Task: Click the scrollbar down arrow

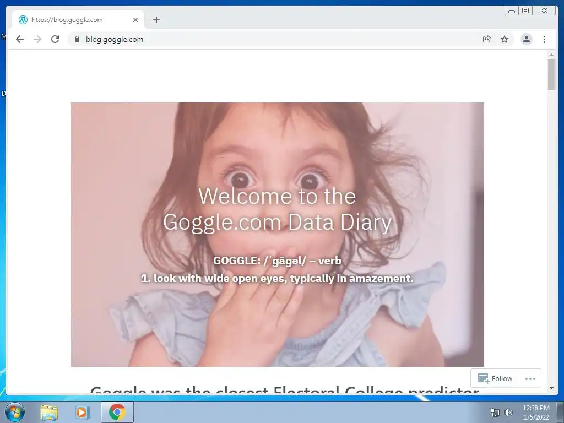Action: [x=551, y=388]
